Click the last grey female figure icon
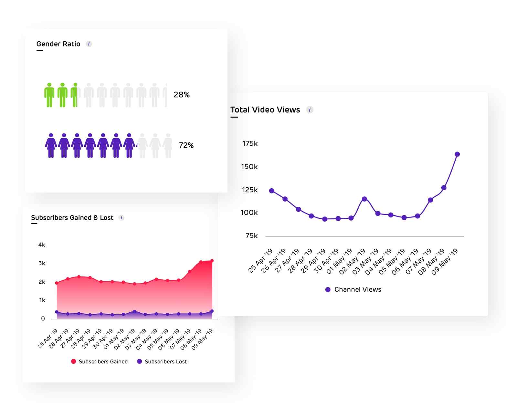This screenshot has height=407, width=506. (168, 146)
